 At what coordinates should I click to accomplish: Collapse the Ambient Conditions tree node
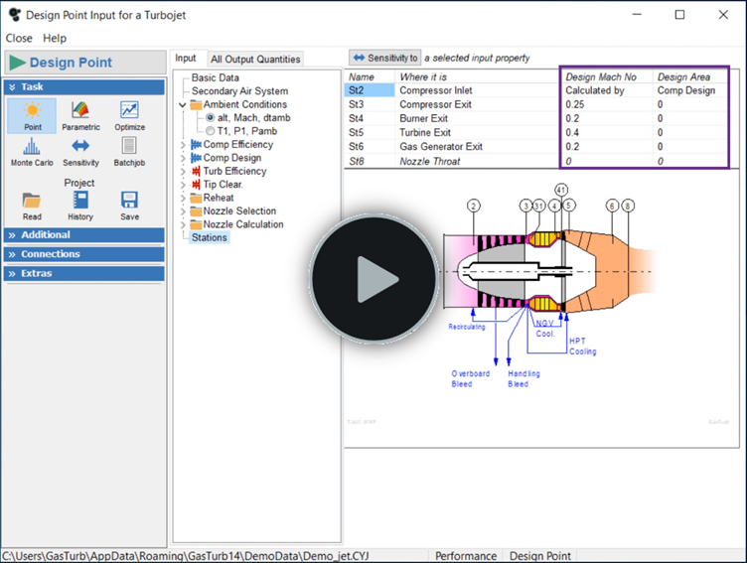tap(183, 105)
